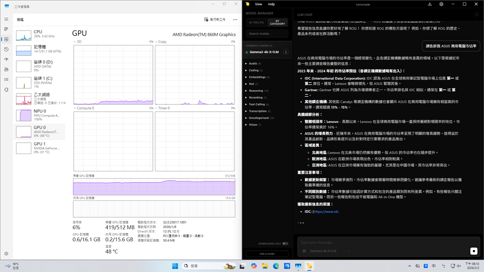Open Task Manager hamburger navigation menu
The image size is (484, 272).
pos(6,19)
